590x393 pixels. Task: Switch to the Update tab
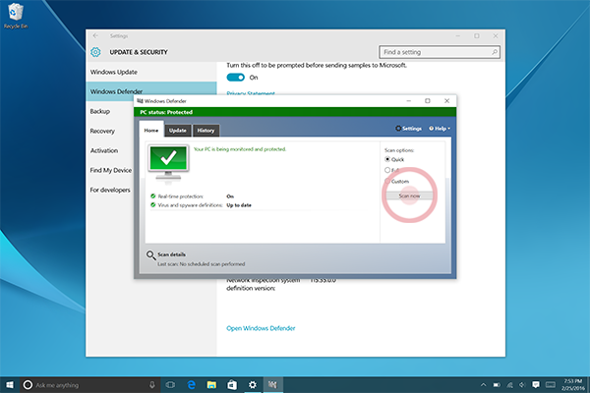pyautogui.click(x=178, y=131)
